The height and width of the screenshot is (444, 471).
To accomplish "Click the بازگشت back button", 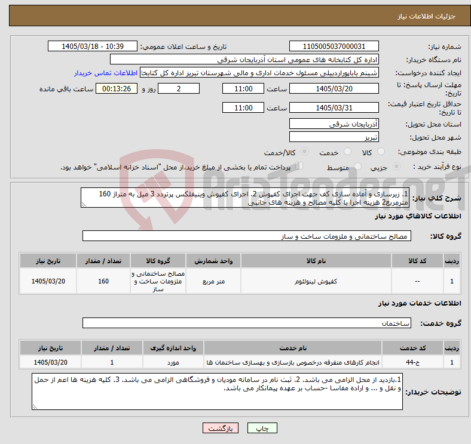I will pos(221,428).
